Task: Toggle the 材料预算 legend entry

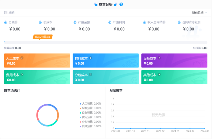Action: 91,108
